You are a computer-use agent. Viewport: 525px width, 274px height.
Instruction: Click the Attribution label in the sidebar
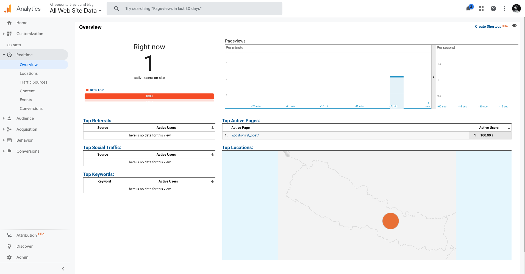(27, 235)
